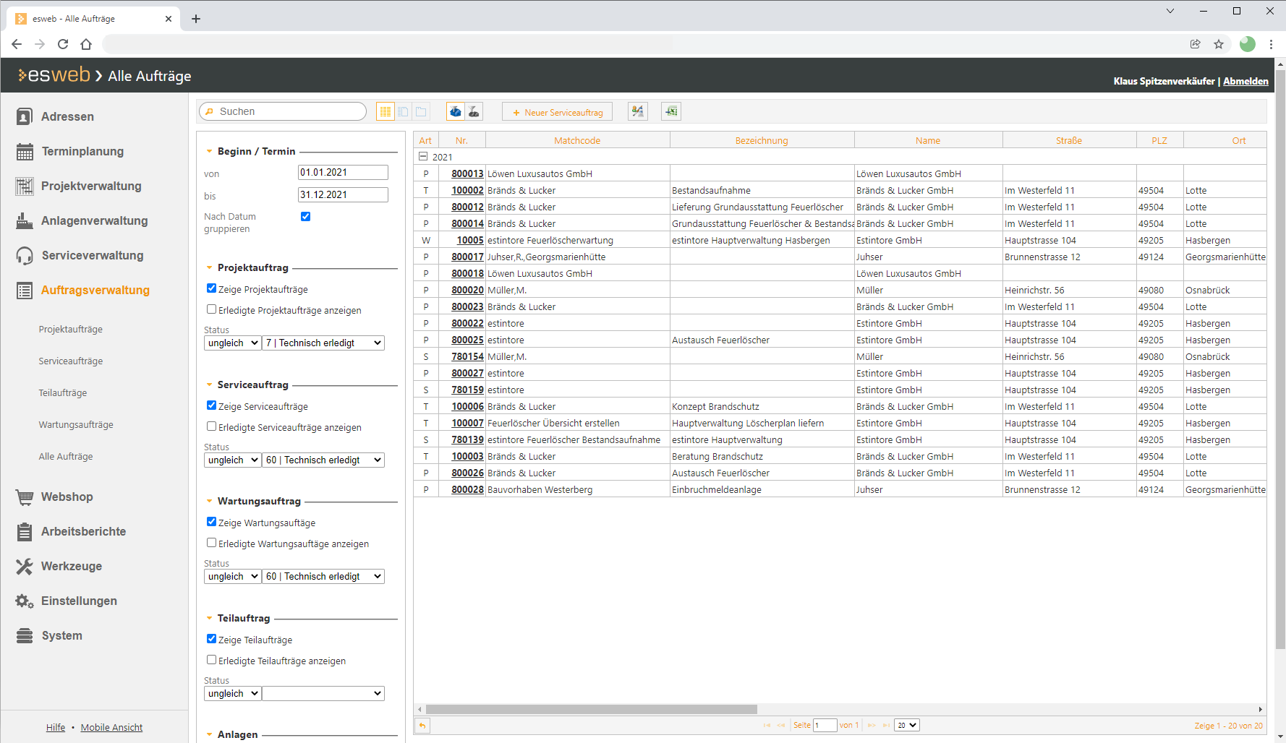Click the Abmelden link
The height and width of the screenshot is (743, 1286).
tap(1245, 81)
